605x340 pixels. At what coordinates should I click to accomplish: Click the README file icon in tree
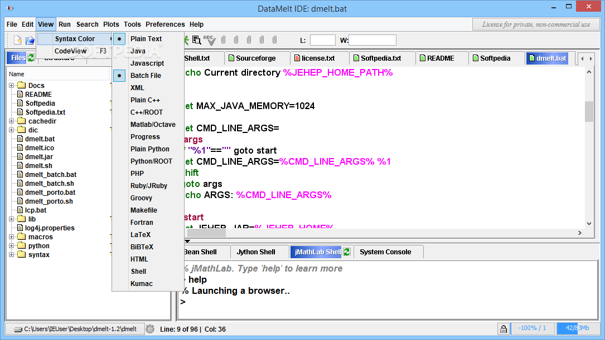click(x=21, y=95)
